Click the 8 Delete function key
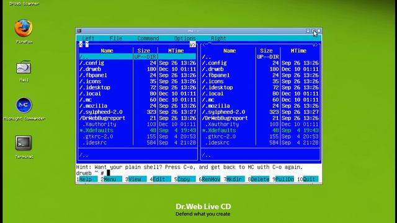 tap(259, 179)
